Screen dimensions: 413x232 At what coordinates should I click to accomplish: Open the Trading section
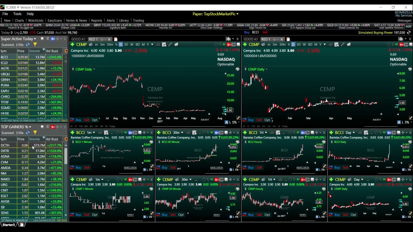pos(138,20)
